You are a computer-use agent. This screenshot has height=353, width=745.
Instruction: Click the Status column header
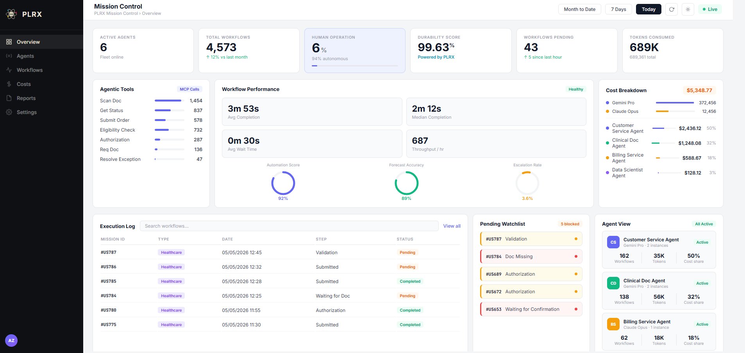click(x=405, y=239)
